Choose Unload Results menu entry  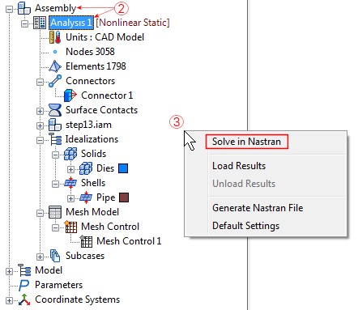(244, 184)
